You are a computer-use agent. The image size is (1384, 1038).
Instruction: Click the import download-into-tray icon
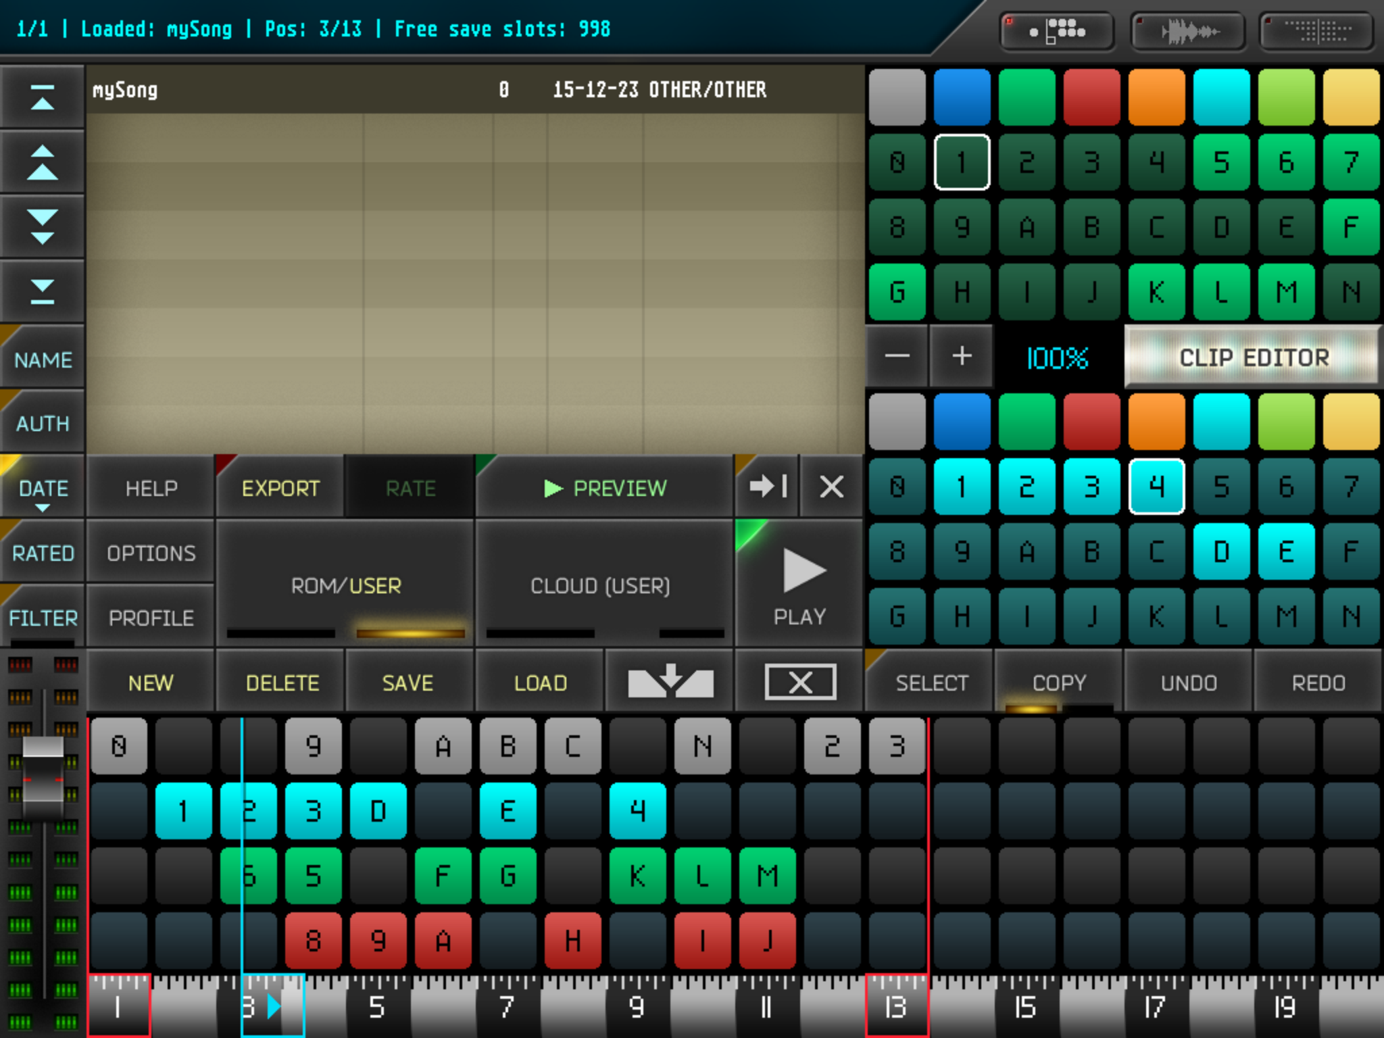(x=670, y=681)
